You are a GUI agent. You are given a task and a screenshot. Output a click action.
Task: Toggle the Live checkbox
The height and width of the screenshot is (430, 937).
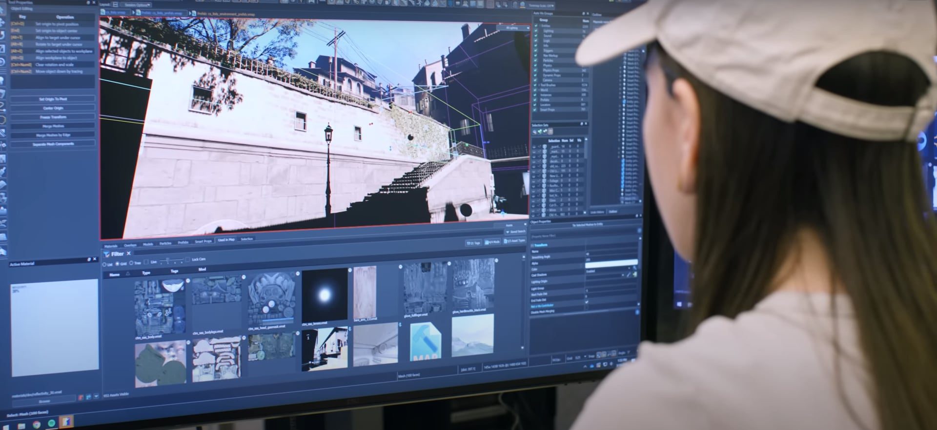tap(146, 262)
